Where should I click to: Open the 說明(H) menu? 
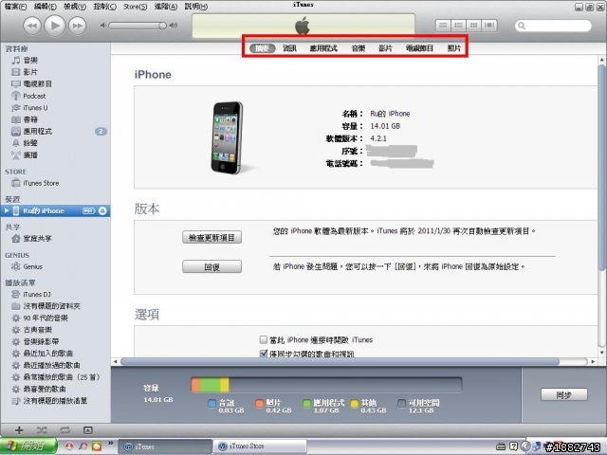[x=196, y=7]
